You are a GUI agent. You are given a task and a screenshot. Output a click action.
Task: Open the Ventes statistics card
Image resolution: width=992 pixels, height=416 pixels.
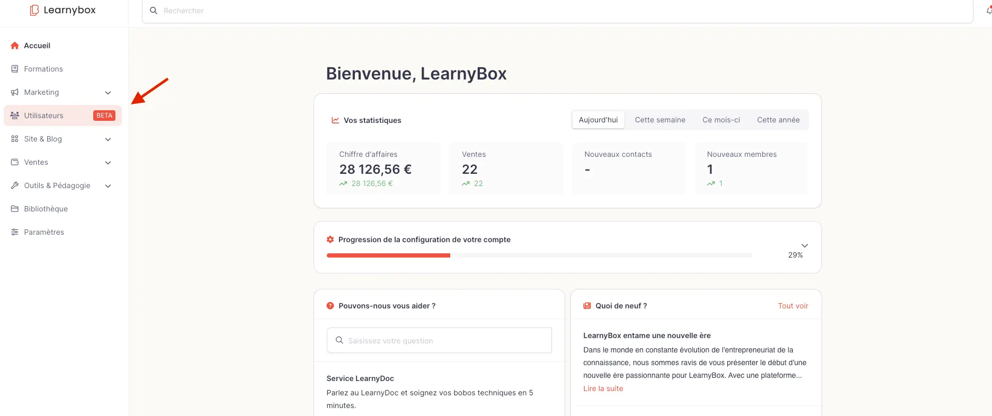(x=506, y=168)
